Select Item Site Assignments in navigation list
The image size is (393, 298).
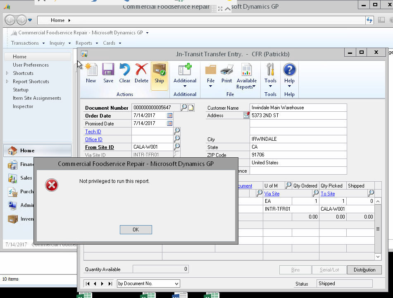click(x=37, y=98)
